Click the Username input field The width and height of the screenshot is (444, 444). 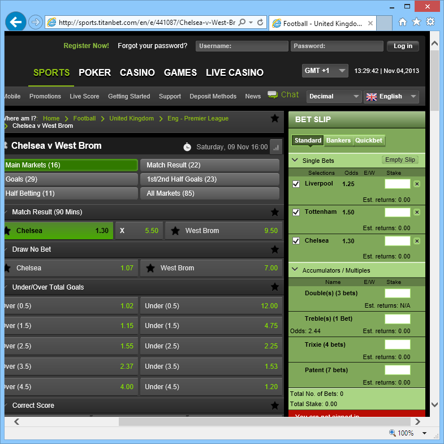242,46
